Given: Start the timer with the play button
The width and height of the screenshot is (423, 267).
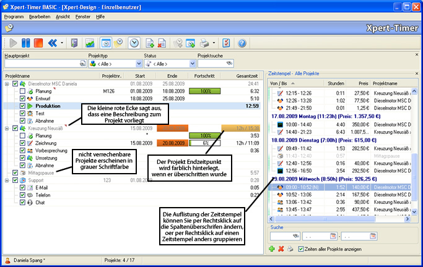Looking at the screenshot, I should pyautogui.click(x=13, y=43).
